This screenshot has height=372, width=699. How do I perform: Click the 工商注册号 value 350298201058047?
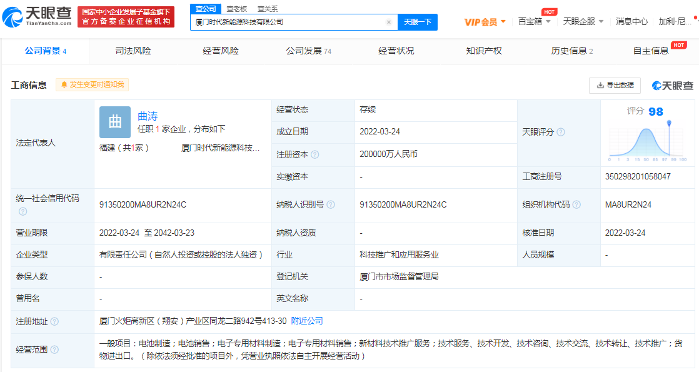(x=638, y=177)
